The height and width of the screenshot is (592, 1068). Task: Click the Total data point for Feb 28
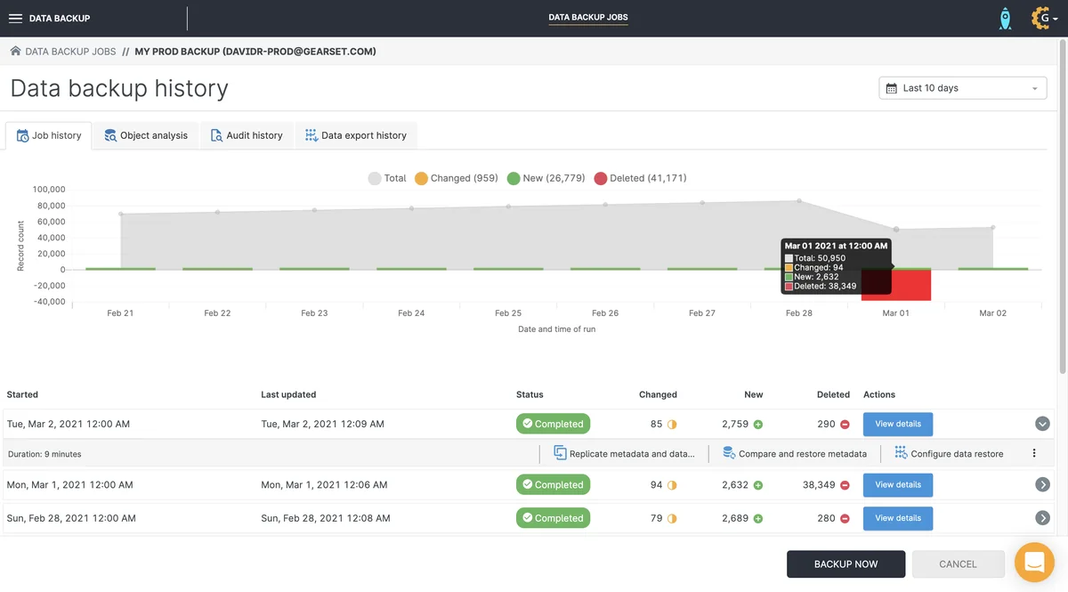click(x=799, y=201)
